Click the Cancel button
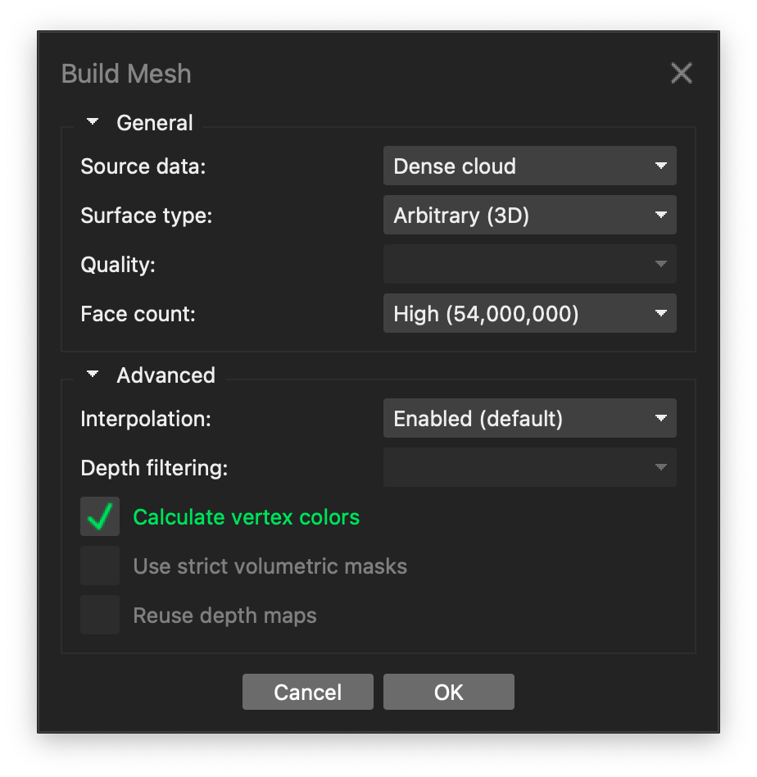757x777 pixels. (x=308, y=692)
